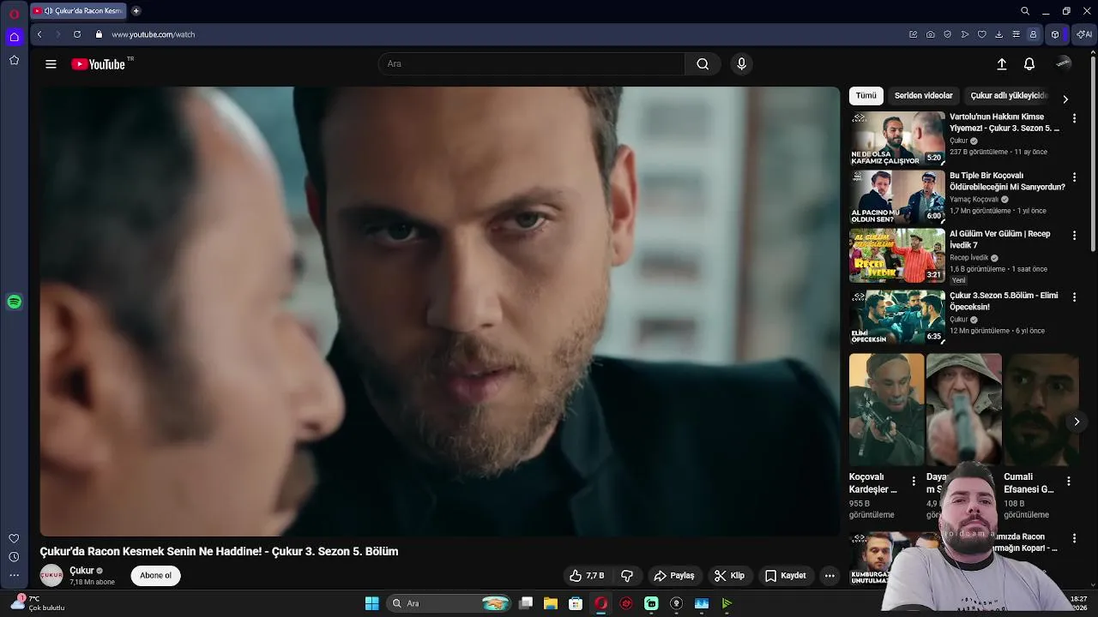Open Microsoft Store from taskbar
The image size is (1098, 617).
(576, 603)
